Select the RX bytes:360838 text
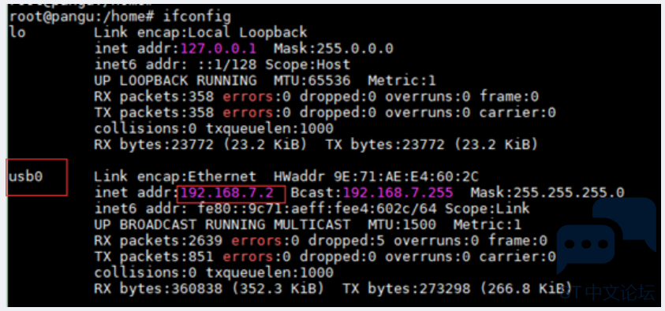Screen dimensions: 665x311 (159, 289)
